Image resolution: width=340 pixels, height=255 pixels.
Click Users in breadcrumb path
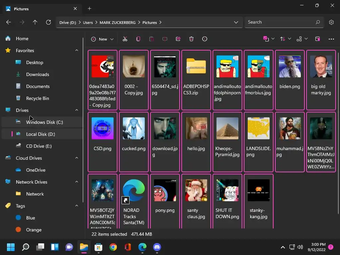[x=88, y=23]
